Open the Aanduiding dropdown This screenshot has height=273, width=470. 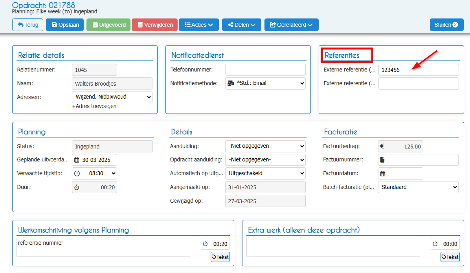tap(265, 146)
